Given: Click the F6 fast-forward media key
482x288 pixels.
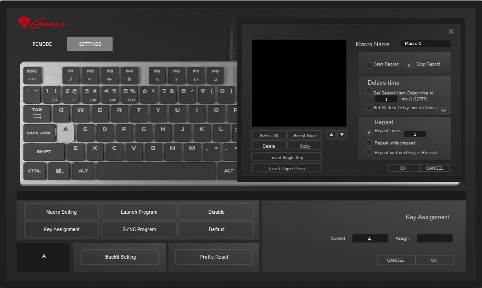Looking at the screenshot, I should [176, 75].
